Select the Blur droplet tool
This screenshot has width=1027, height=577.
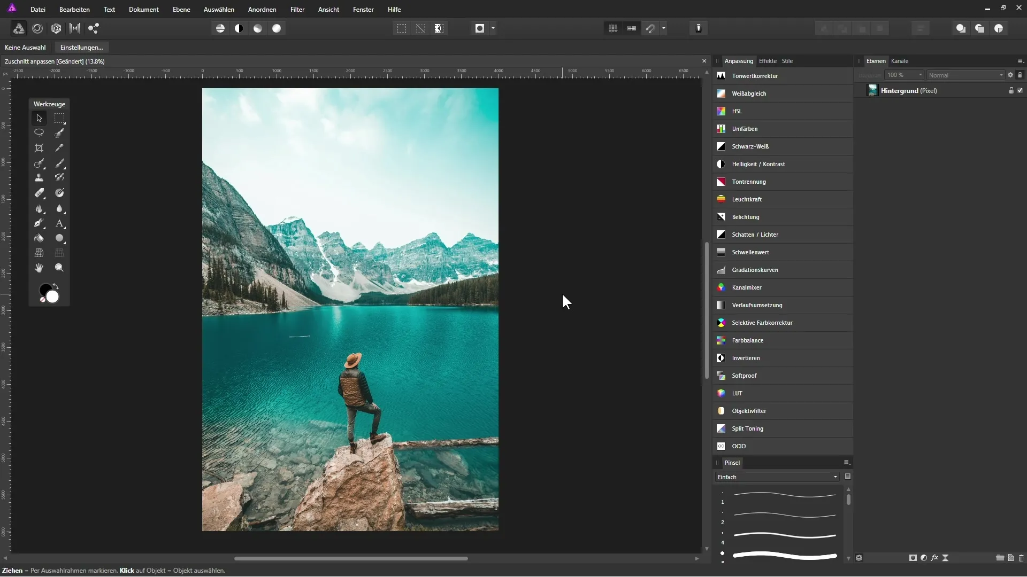[x=59, y=208]
